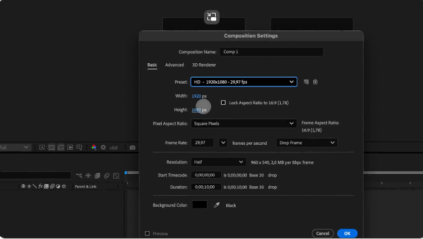Enable motion blur icon in the timeline toolbar
Image resolution: width=423 pixels, height=239 pixels.
(x=107, y=175)
